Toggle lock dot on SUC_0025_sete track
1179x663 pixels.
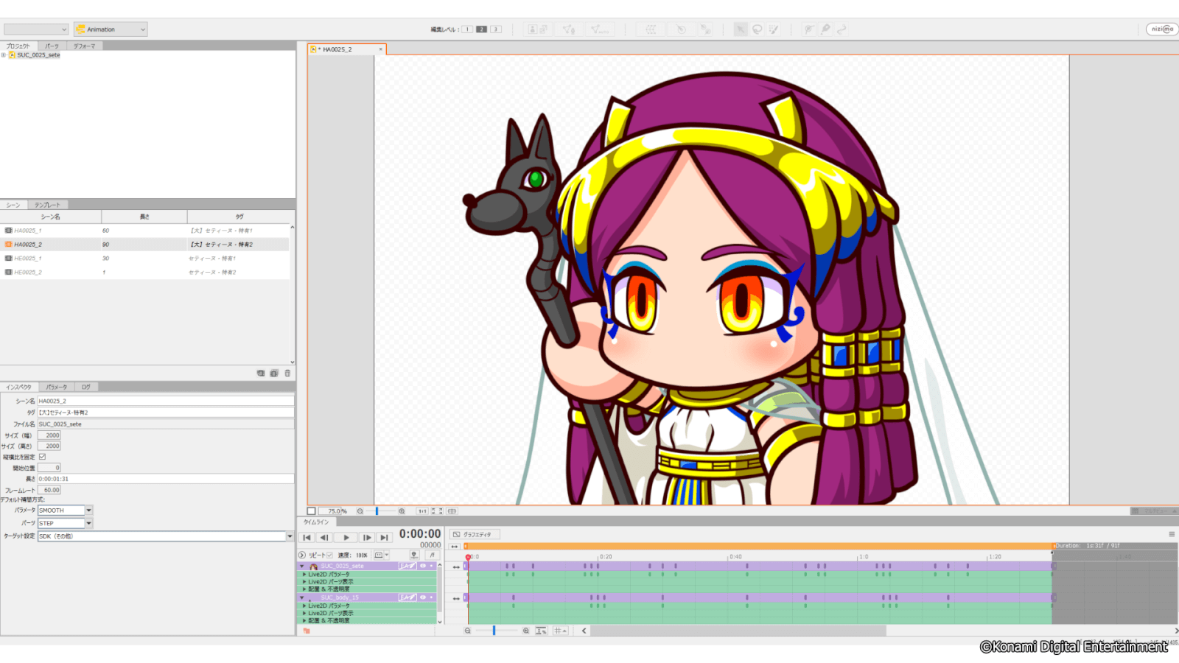pyautogui.click(x=431, y=566)
